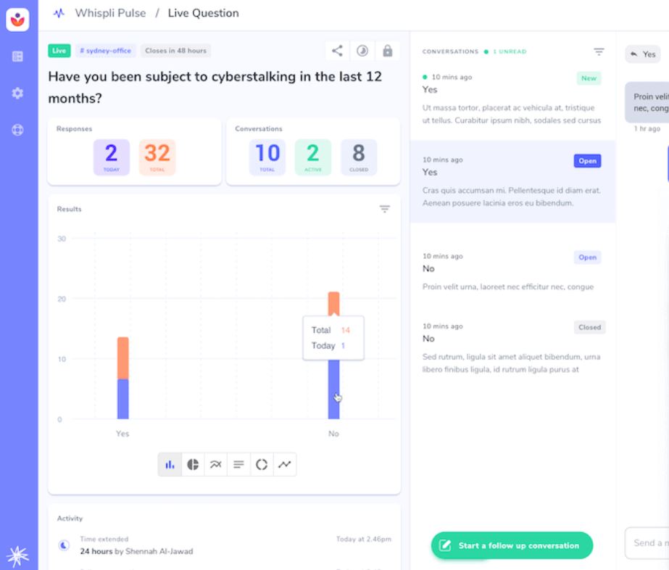Open the highlighted Open Yes conversation
This screenshot has width=669, height=570.
tap(512, 181)
